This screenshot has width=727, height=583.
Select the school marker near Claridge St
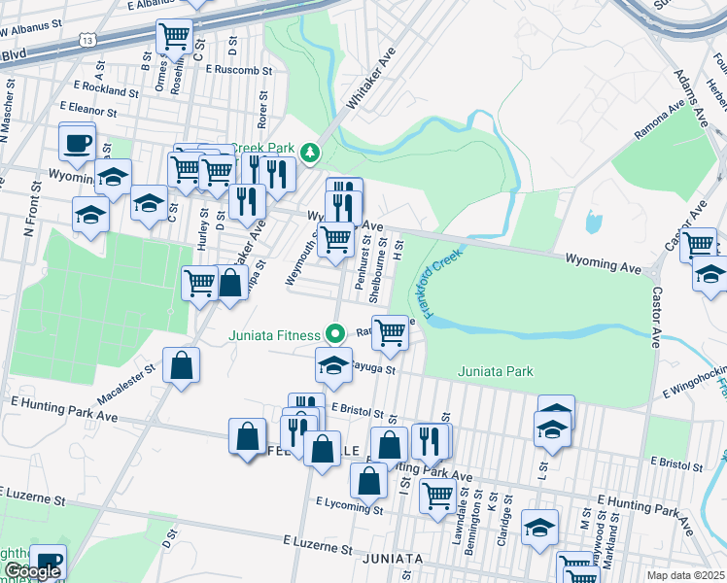[540, 532]
